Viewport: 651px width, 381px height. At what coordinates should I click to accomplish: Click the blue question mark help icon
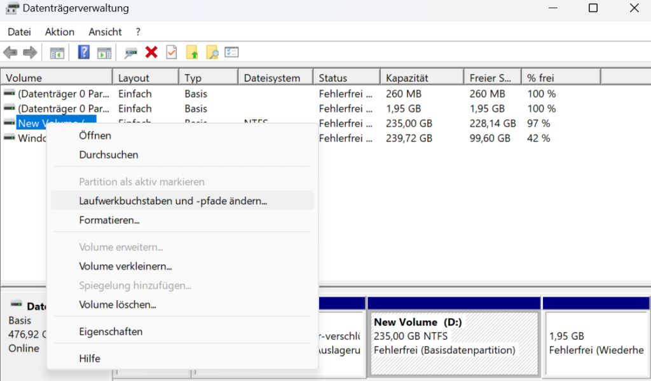pos(83,52)
